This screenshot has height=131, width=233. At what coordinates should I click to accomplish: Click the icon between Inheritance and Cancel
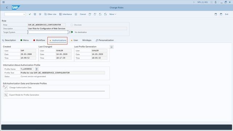(76, 14)
